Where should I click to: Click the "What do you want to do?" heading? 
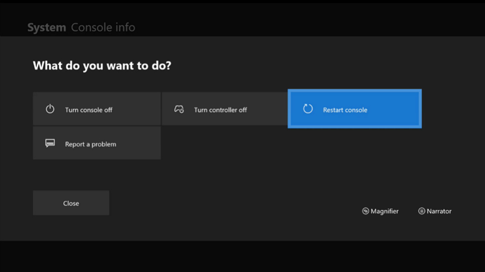102,66
